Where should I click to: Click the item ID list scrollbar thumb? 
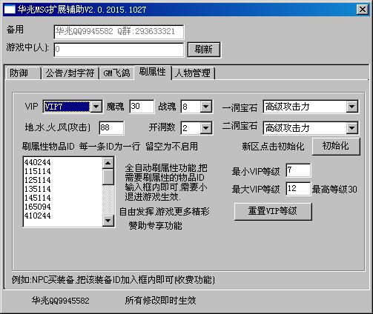108,177
